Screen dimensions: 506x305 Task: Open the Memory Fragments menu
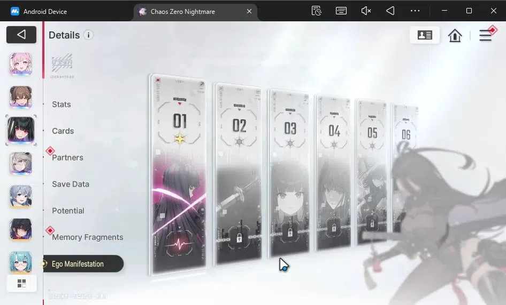point(87,237)
